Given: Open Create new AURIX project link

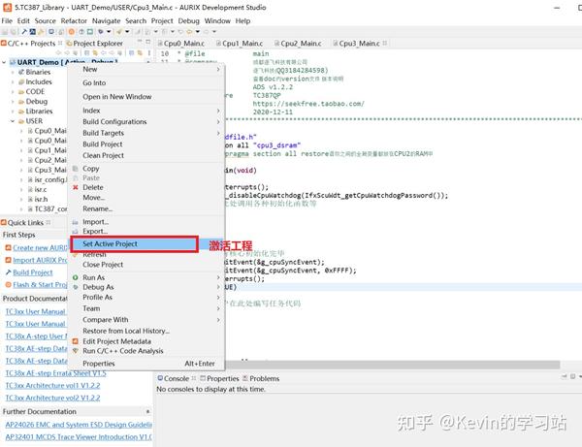Looking at the screenshot, I should [40, 248].
